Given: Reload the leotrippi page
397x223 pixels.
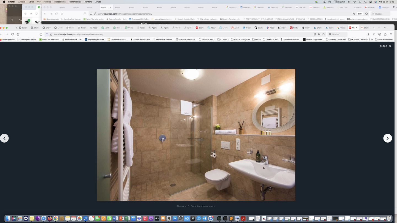Looking at the screenshot, I should [x=12, y=34].
